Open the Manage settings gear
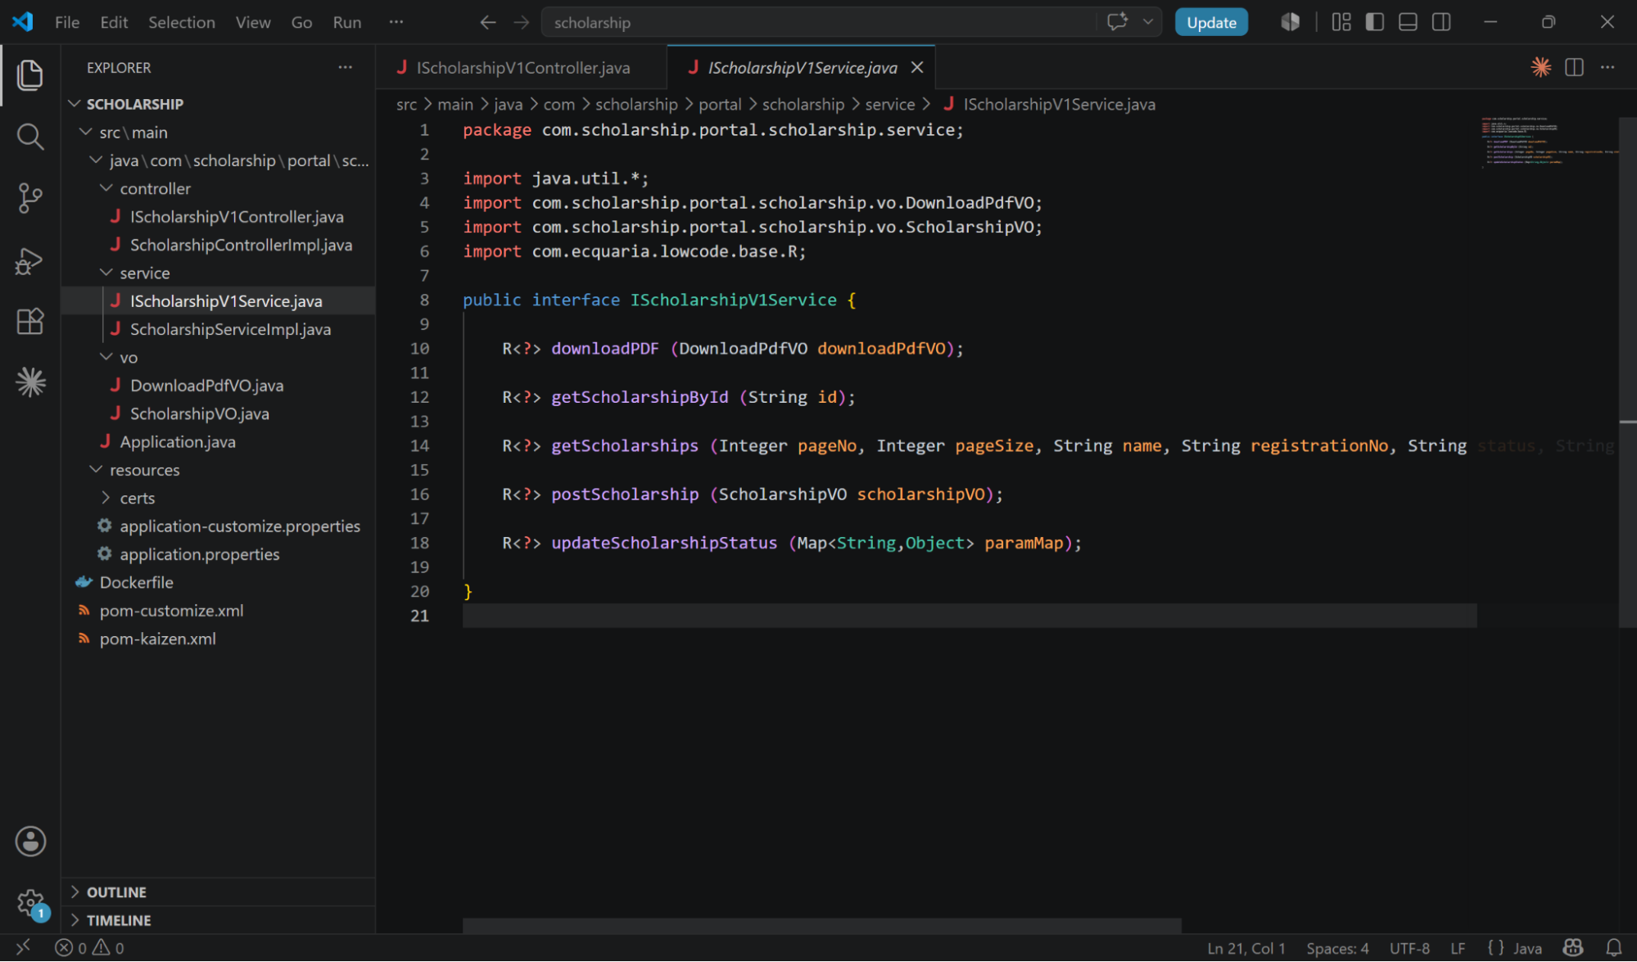This screenshot has width=1637, height=962. (x=30, y=903)
